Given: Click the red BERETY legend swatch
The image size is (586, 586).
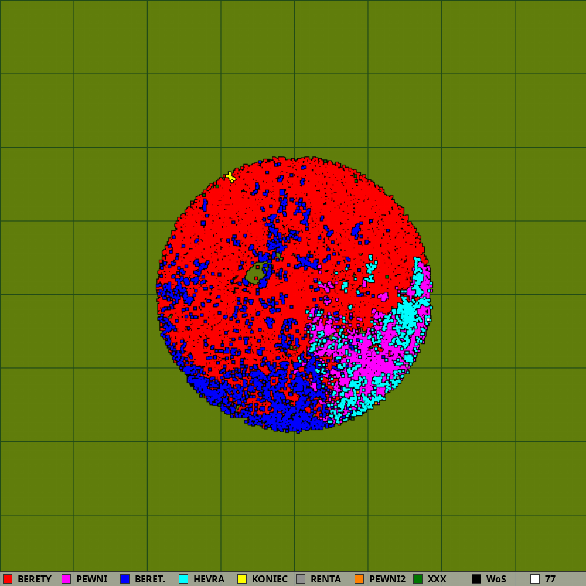Looking at the screenshot, I should point(8,579).
